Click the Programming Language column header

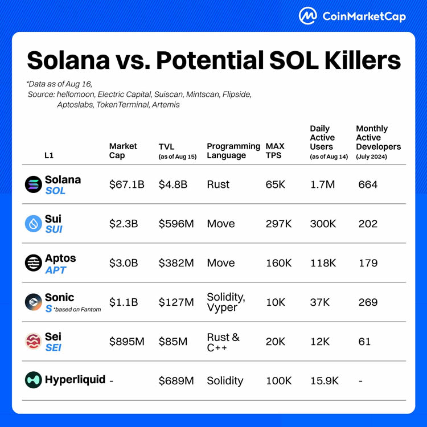233,151
